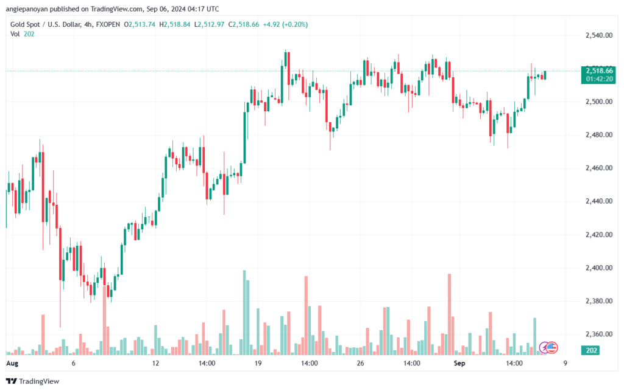This screenshot has height=391, width=624.
Task: Click the 19 date label on time axis
Action: click(x=258, y=363)
